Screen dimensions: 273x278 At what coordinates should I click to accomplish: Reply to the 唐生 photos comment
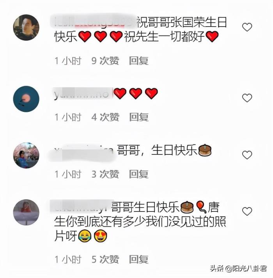point(138,259)
